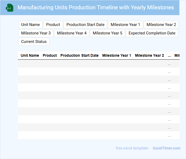Click the ellipsis in the first table row
The image size is (186, 159).
tap(169, 64)
